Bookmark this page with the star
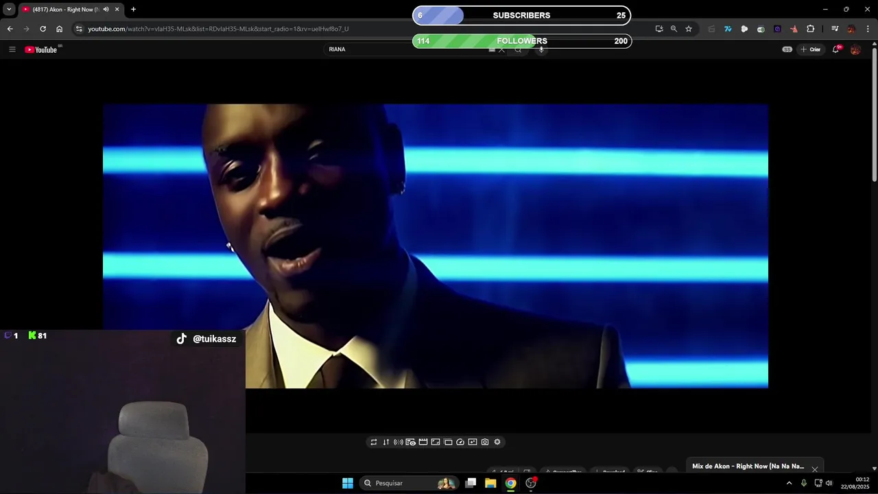The height and width of the screenshot is (494, 878). [x=689, y=29]
